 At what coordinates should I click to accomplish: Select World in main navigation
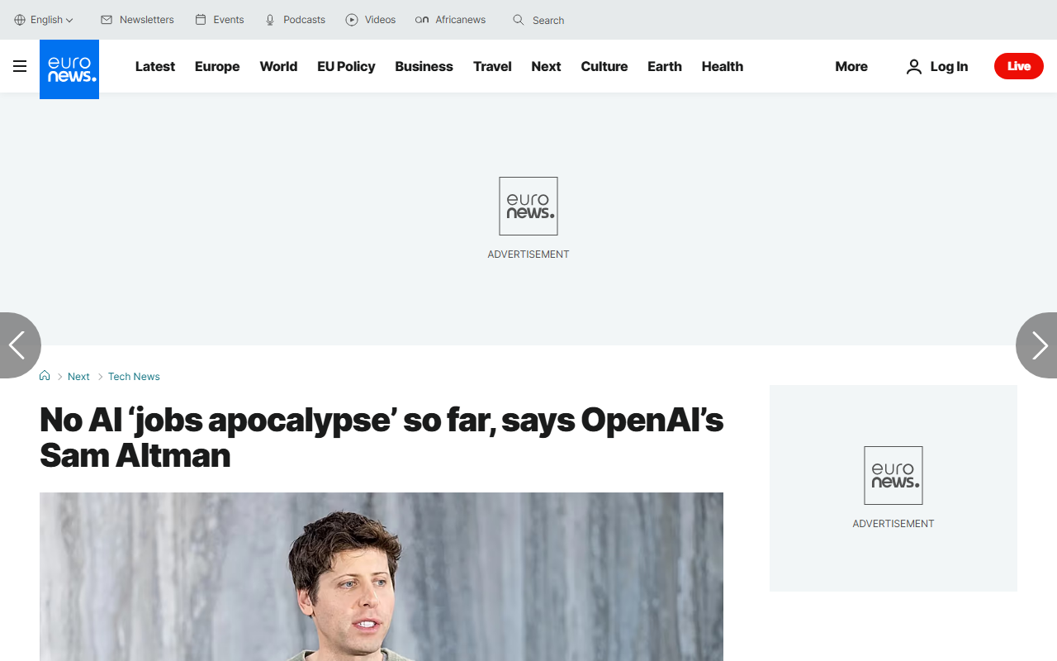coord(278,66)
